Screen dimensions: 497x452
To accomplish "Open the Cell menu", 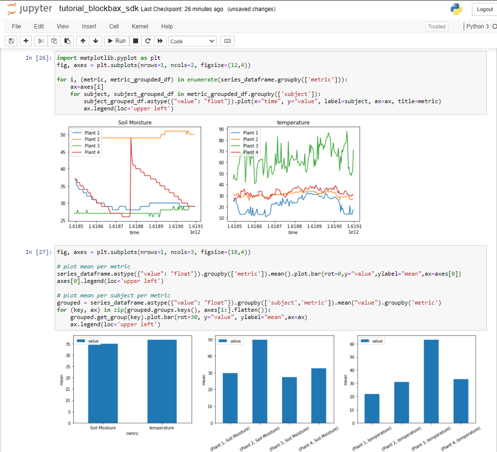I will pos(114,27).
